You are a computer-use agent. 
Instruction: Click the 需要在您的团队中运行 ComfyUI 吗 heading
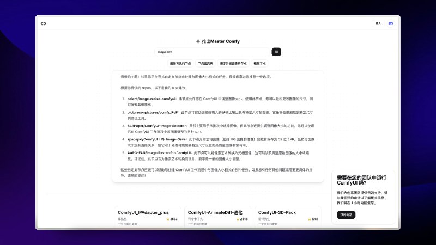tap(361, 180)
